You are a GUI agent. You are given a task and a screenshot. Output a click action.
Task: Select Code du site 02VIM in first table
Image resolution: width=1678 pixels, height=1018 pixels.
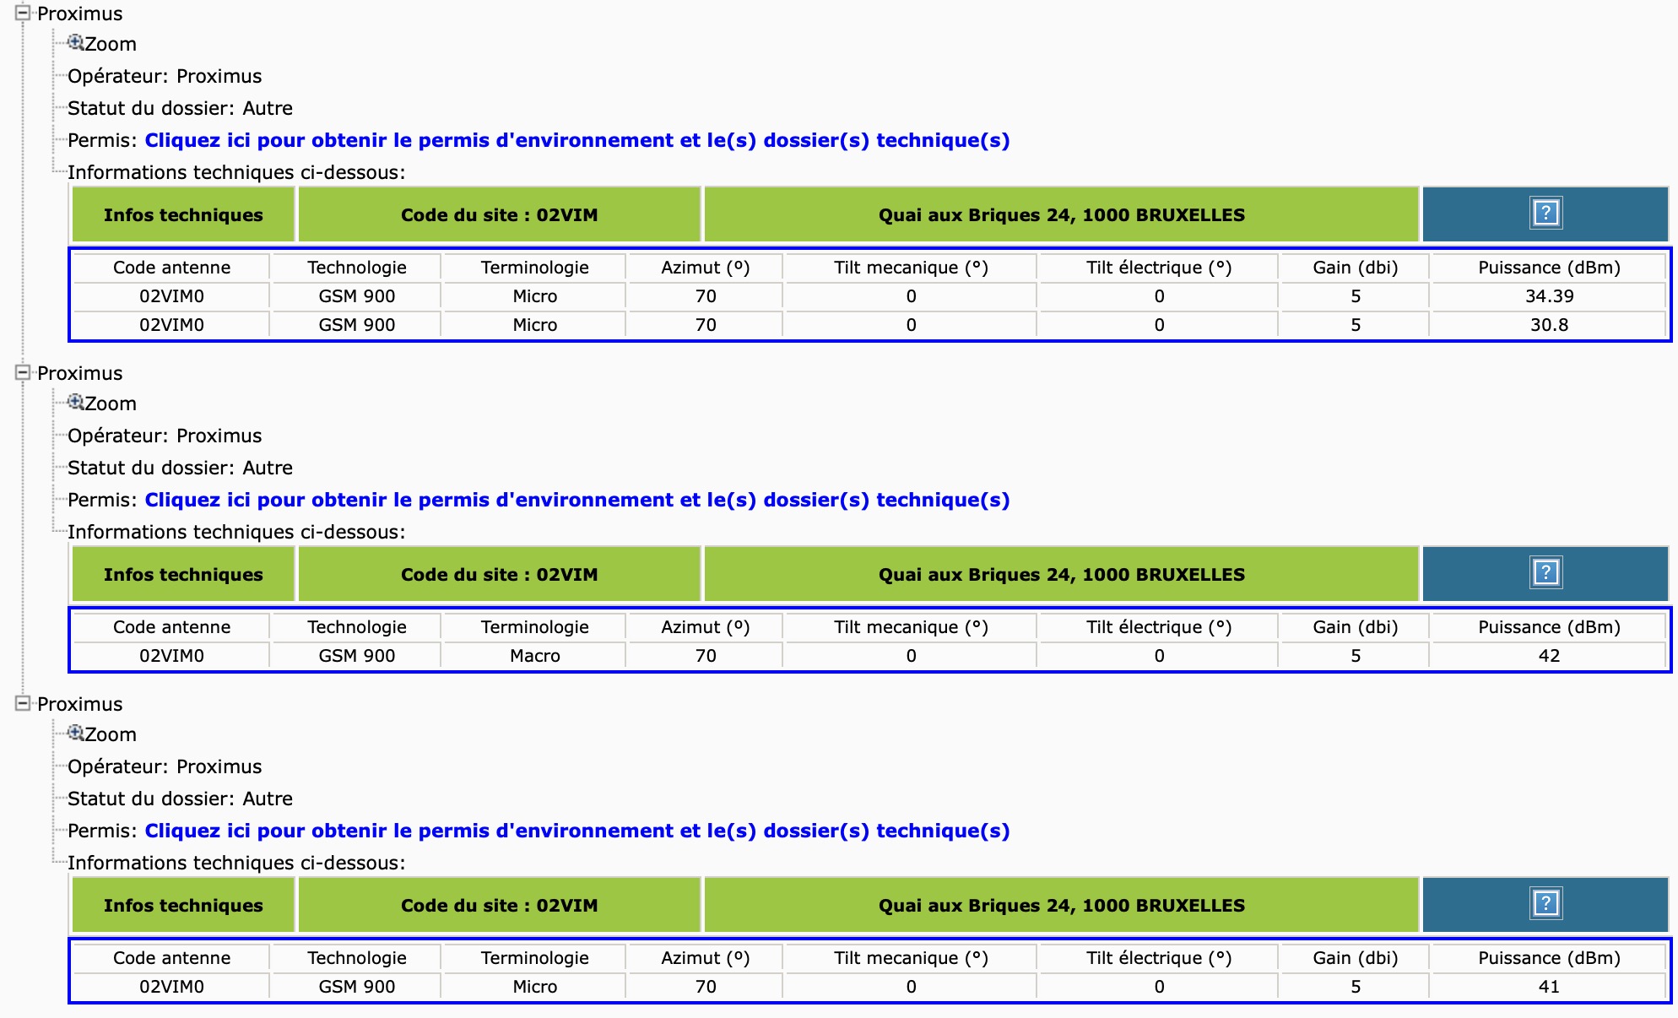[500, 214]
